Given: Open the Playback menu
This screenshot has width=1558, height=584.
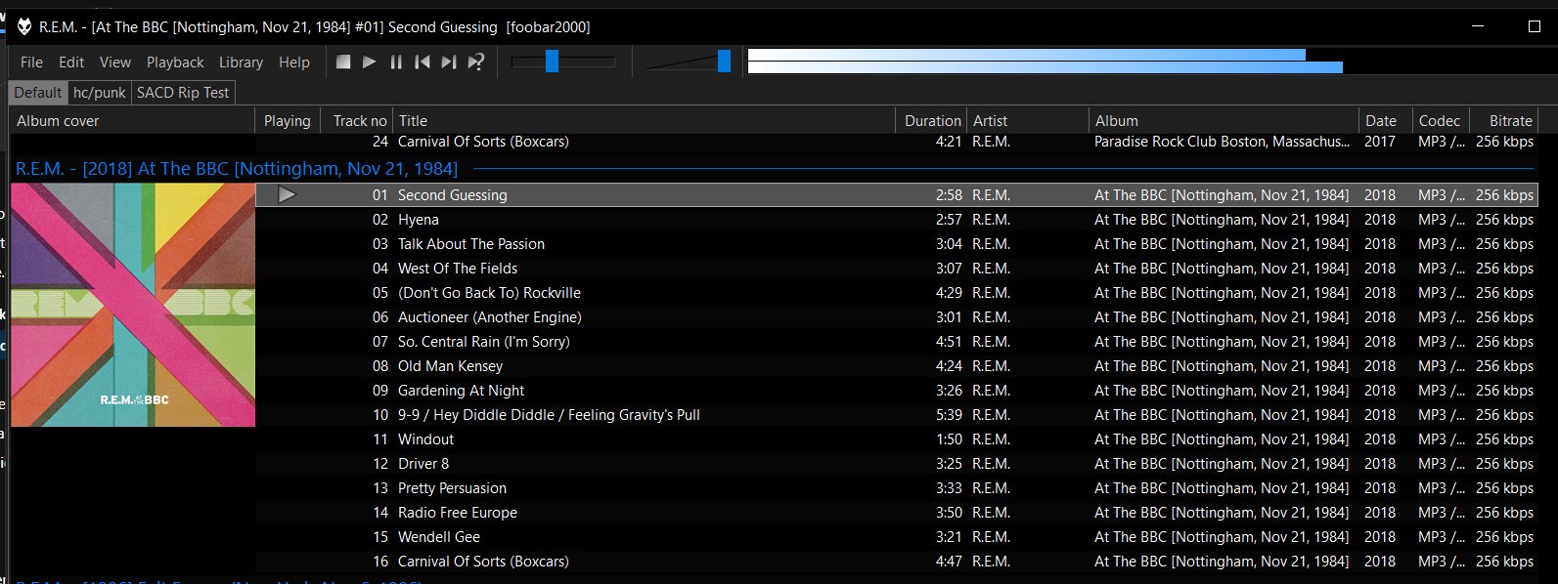Looking at the screenshot, I should (x=175, y=62).
